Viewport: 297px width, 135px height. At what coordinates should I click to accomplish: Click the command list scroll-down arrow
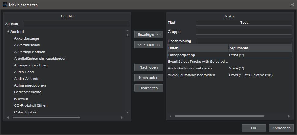[x=128, y=112]
